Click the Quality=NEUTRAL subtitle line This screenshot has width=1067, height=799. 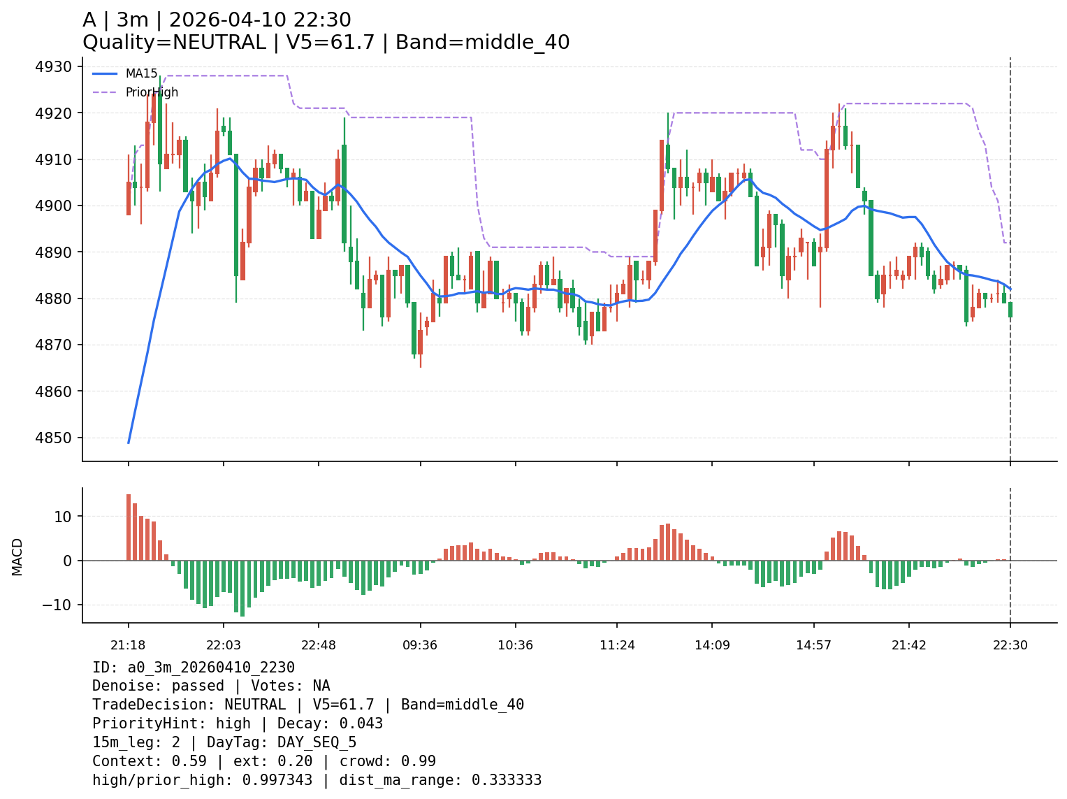(326, 43)
